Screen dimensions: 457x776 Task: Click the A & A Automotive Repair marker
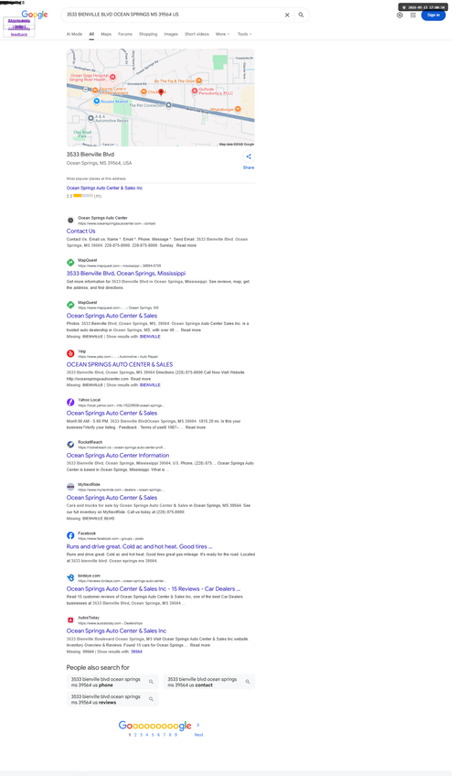coord(90,118)
